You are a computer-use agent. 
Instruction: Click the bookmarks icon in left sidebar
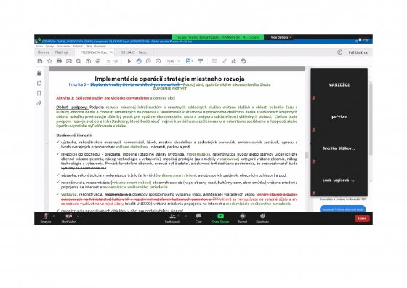(39, 93)
